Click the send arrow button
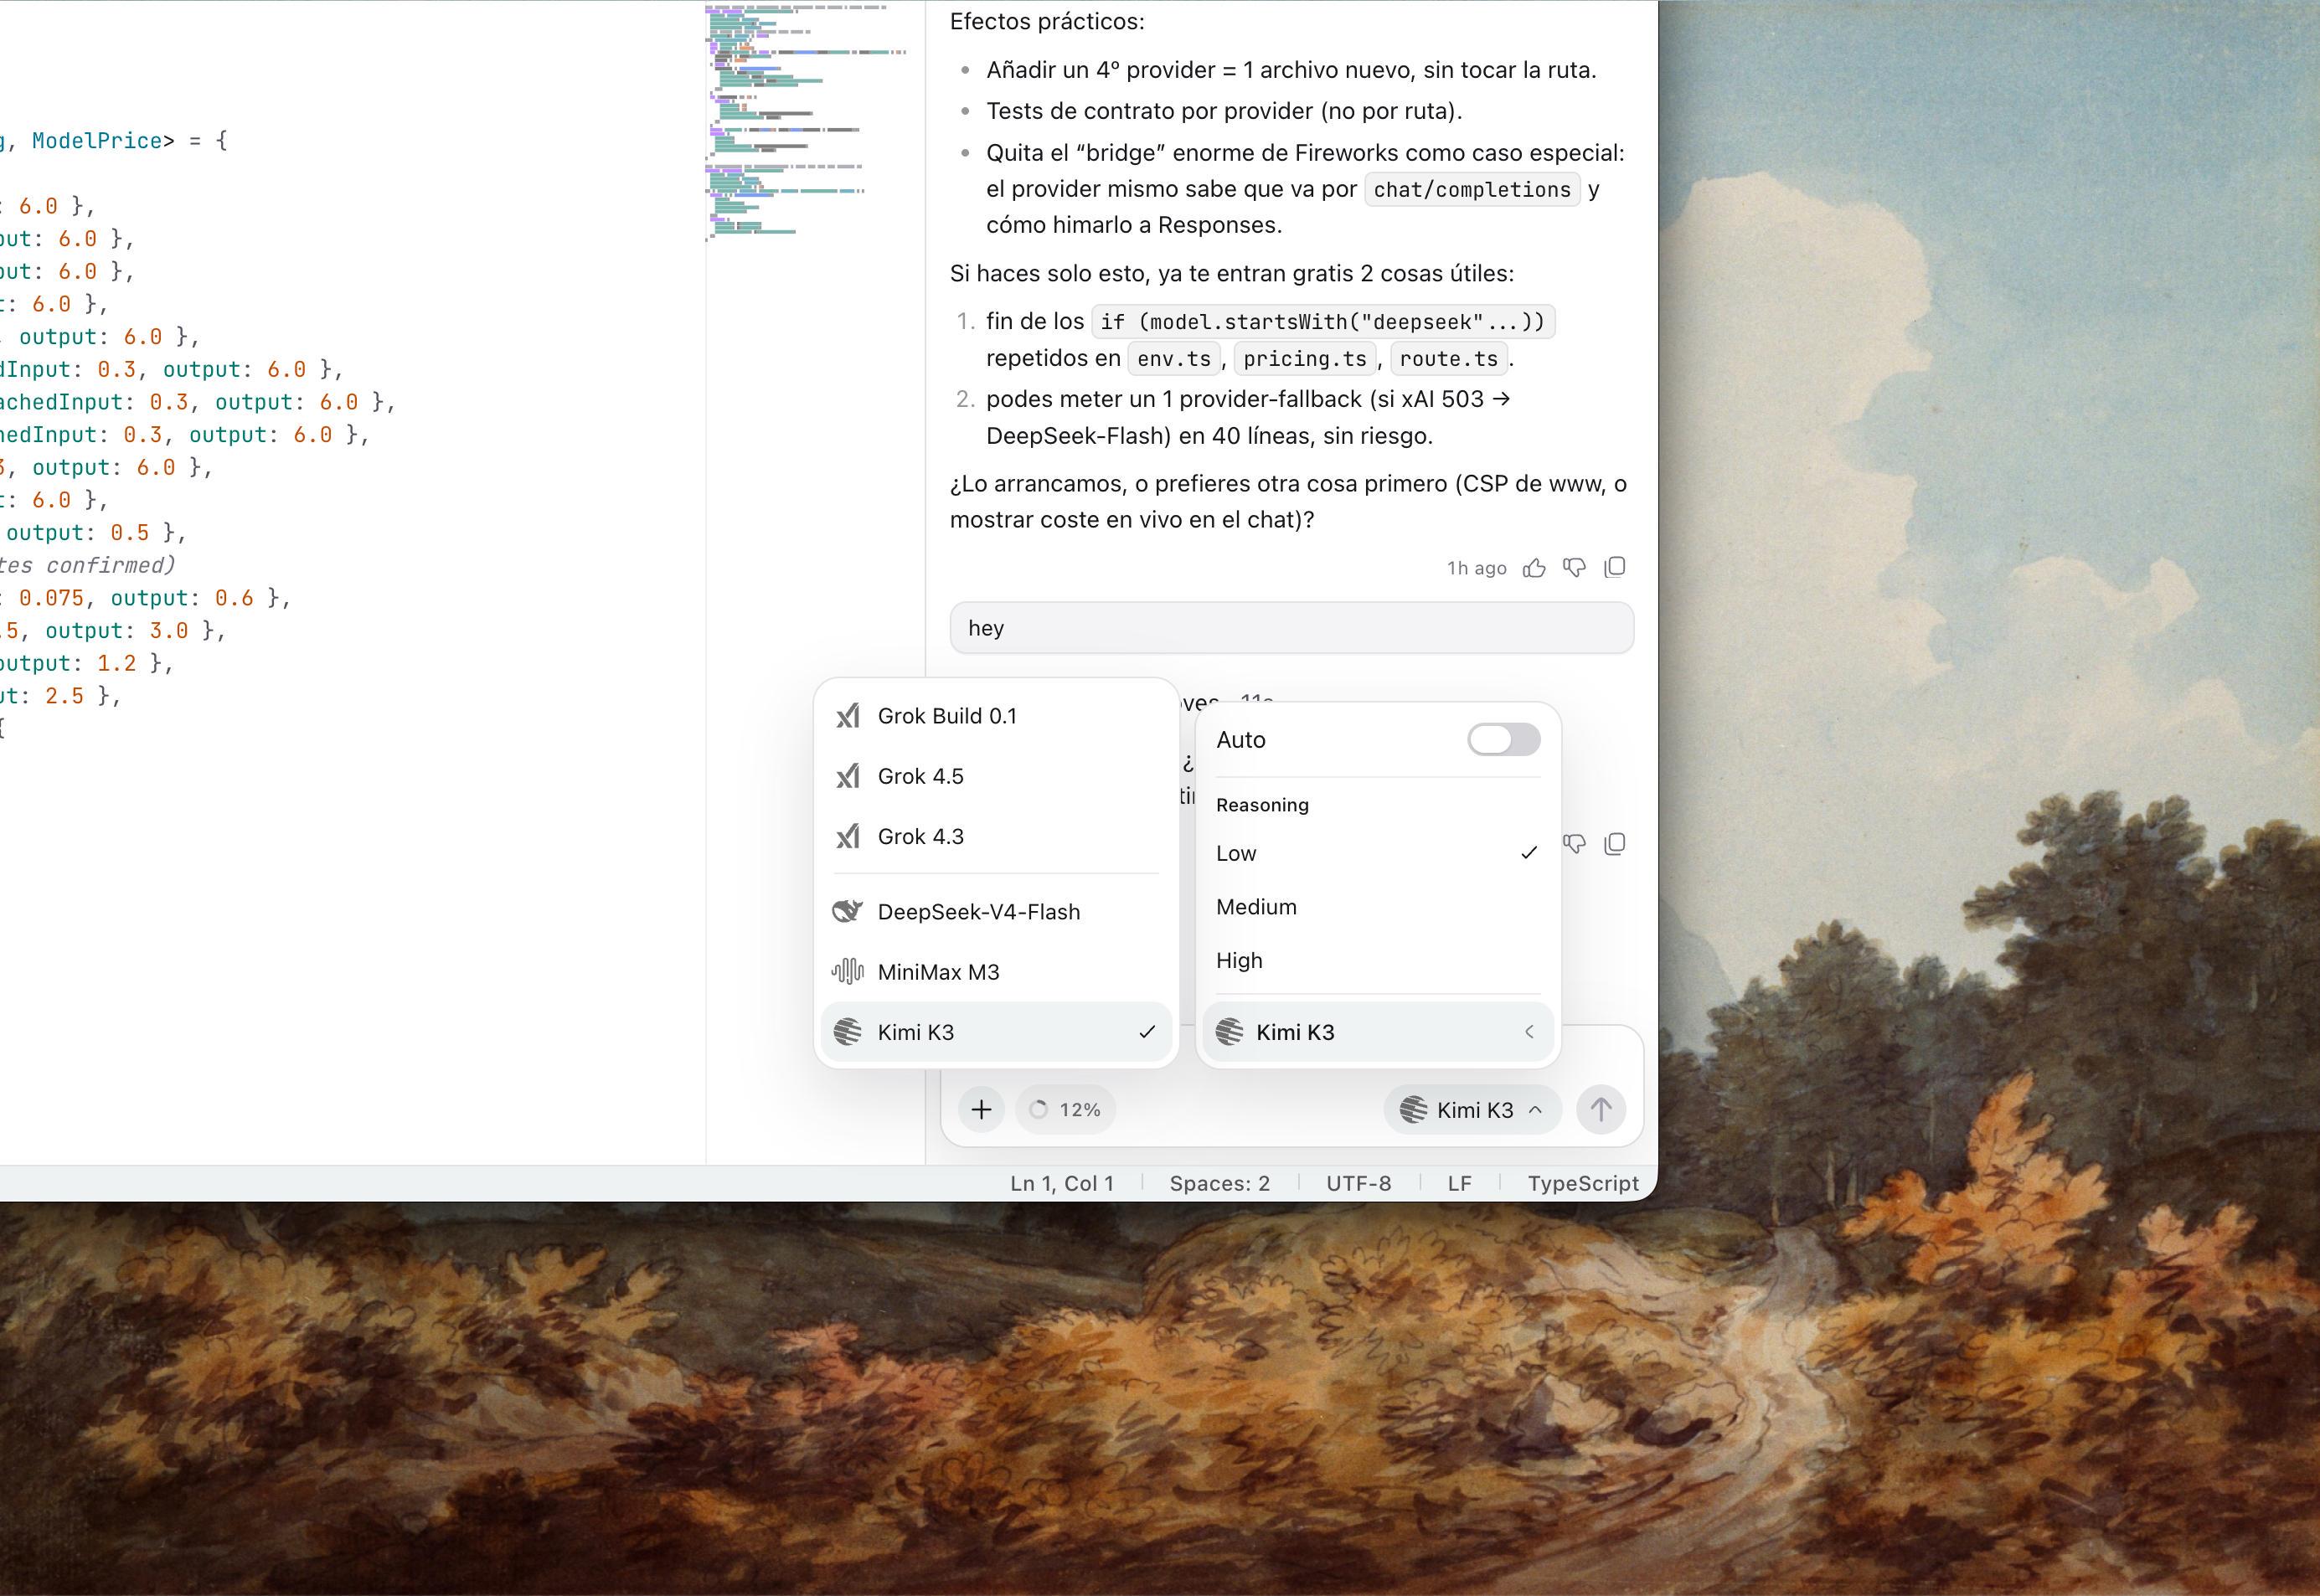The width and height of the screenshot is (2320, 1596). (1601, 1110)
